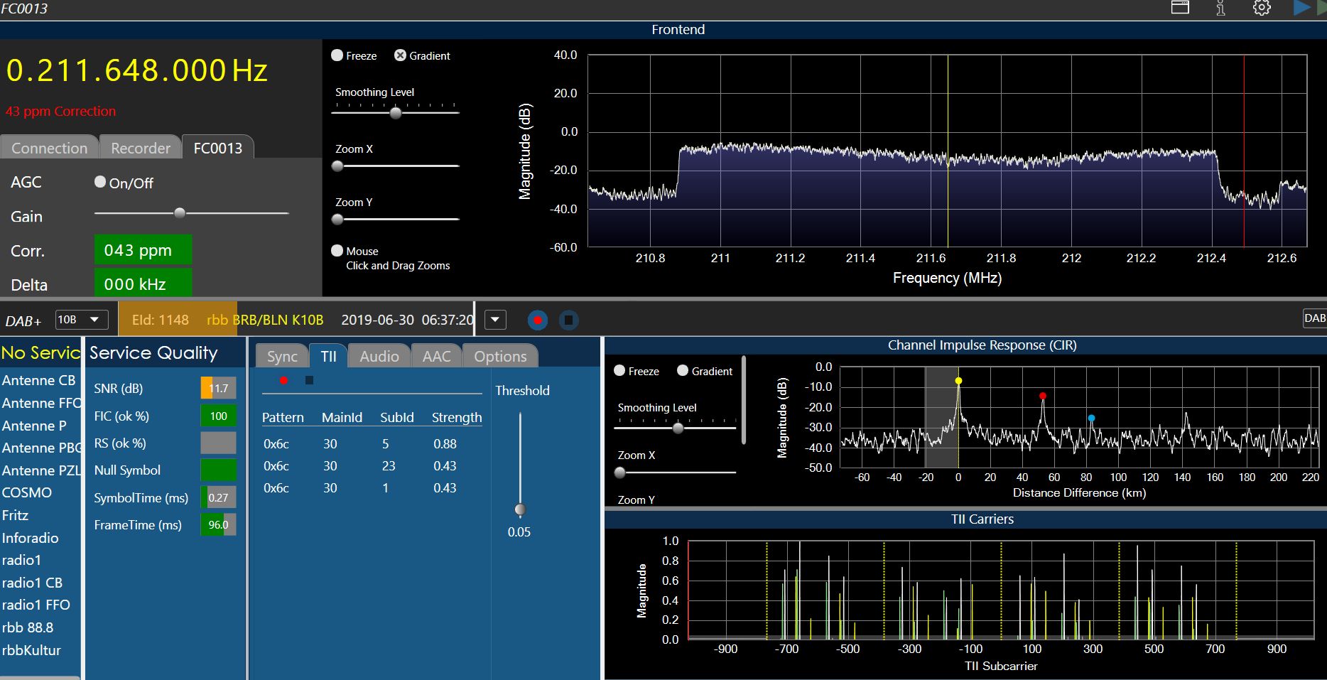Click the 043 ppm correction field

tap(143, 250)
